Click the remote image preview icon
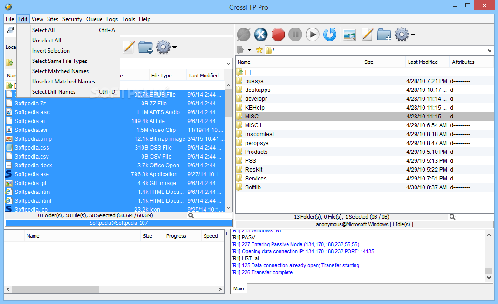 point(349,35)
